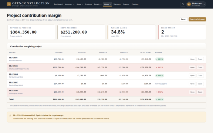Screen dimensions: 213x133
Task: Go to the Dashboard menu item
Action: (x=58, y=4)
